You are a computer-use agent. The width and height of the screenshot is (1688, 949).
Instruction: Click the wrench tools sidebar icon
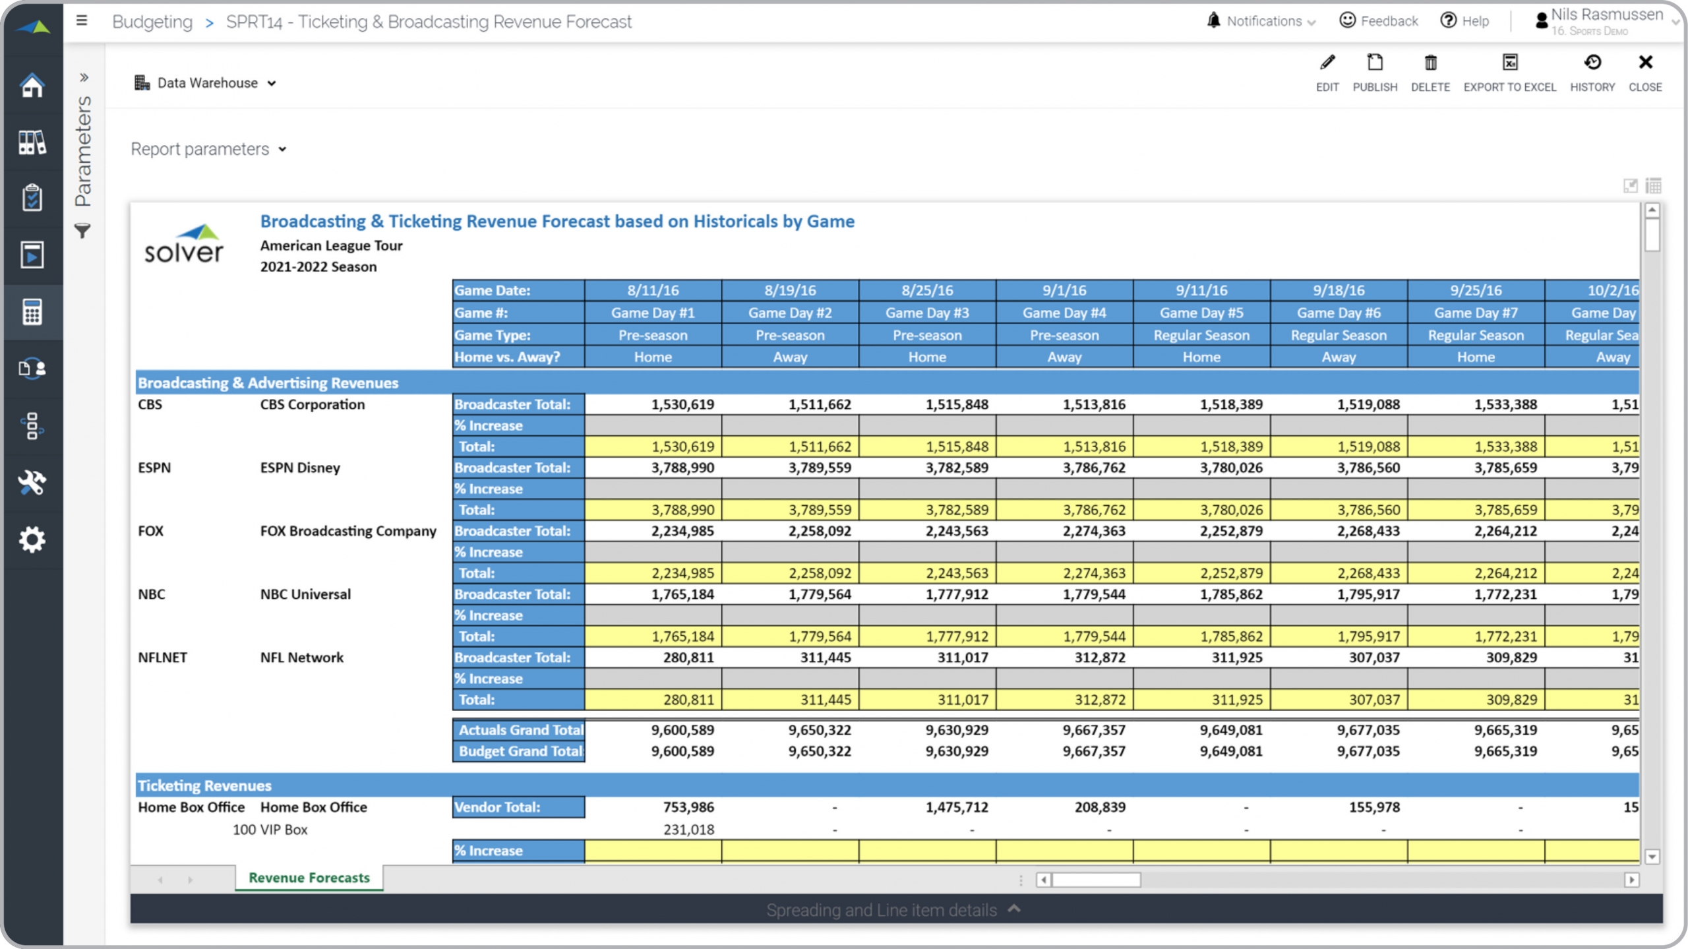pos(32,483)
